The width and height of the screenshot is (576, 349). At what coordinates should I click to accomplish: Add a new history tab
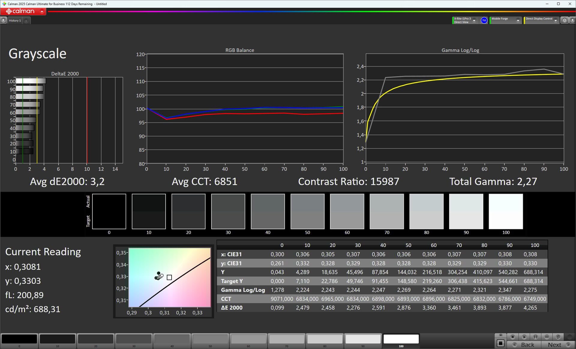tap(26, 20)
